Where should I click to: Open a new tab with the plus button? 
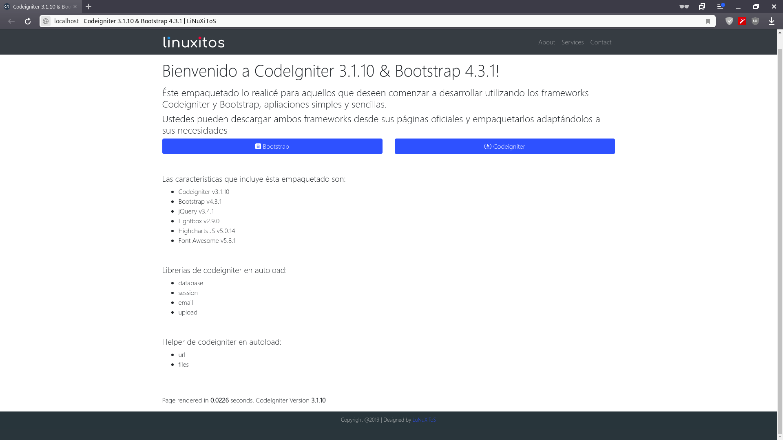(x=88, y=7)
